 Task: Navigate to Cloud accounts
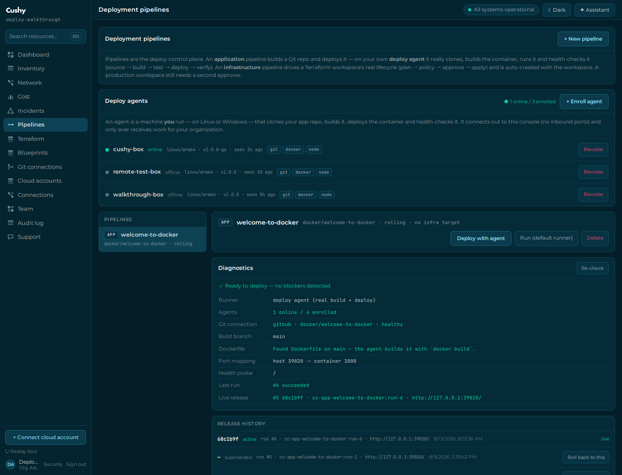click(46, 181)
